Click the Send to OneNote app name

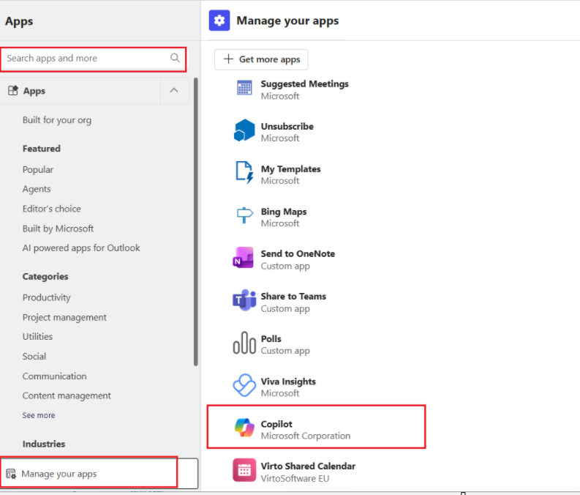pos(298,253)
